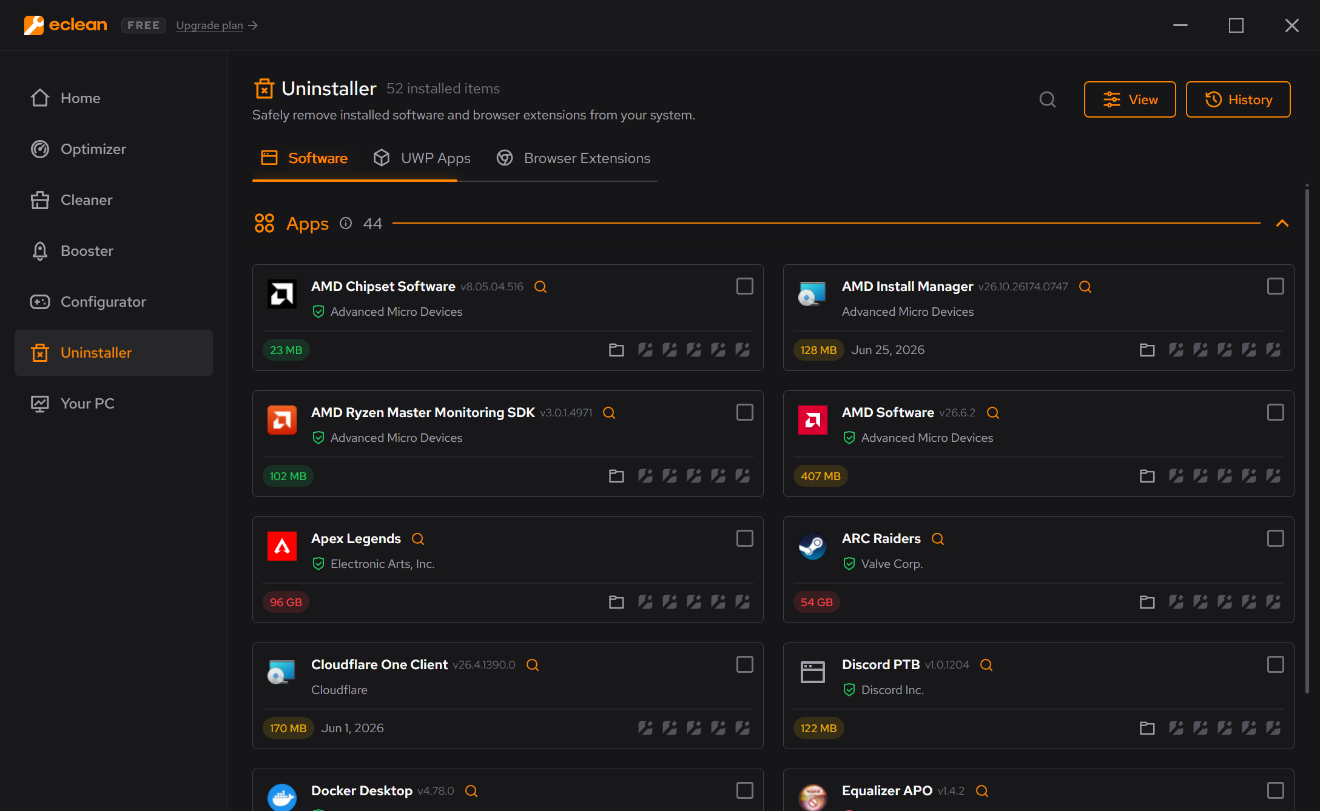
Task: Tick the ARC Raiders checkbox
Action: coord(1276,538)
